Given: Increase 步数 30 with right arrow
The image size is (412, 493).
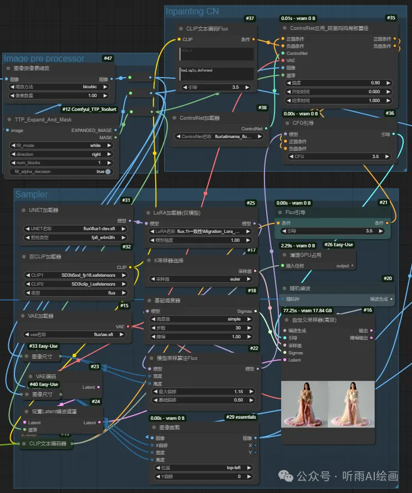Looking at the screenshot, I should coord(249,328).
